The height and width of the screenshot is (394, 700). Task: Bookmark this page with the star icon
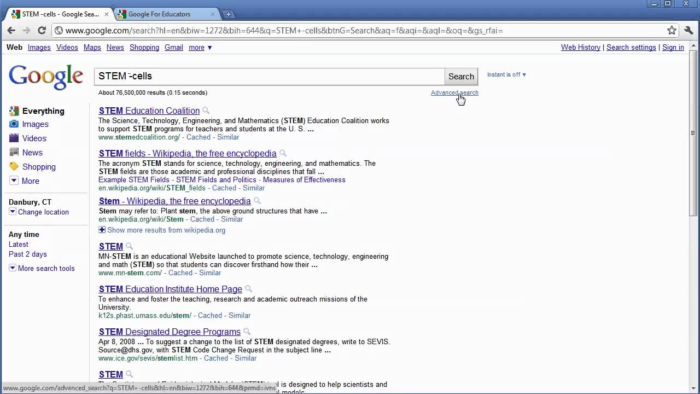[x=672, y=31]
